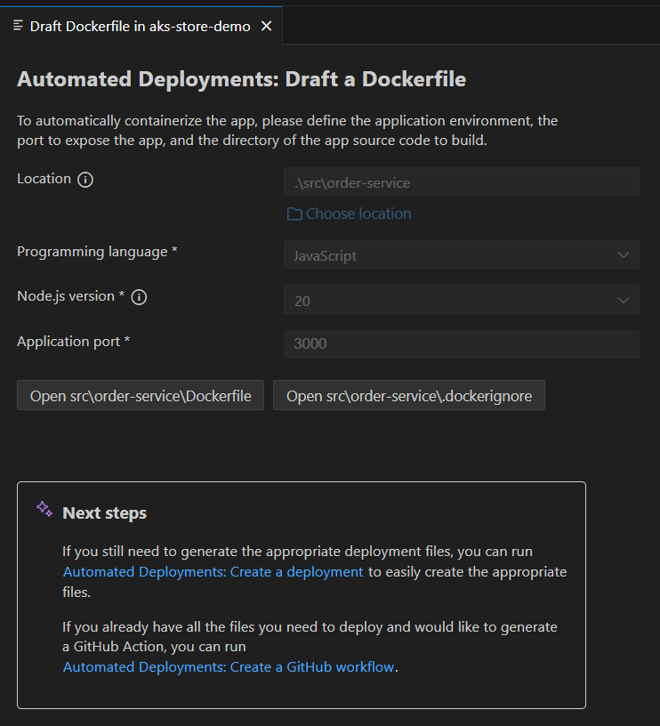Click the Application port field

click(x=462, y=344)
